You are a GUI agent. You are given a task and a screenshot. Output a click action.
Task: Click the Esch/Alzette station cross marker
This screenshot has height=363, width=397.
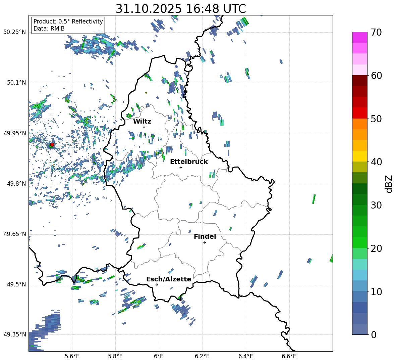click(x=157, y=285)
